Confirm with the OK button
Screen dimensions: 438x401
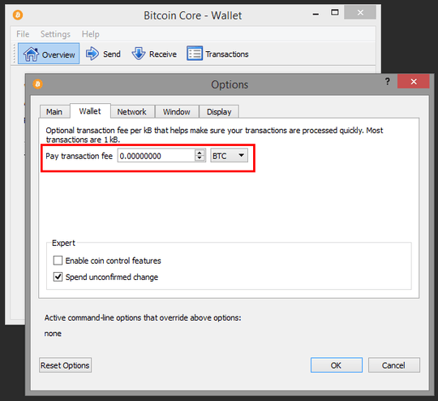point(337,365)
